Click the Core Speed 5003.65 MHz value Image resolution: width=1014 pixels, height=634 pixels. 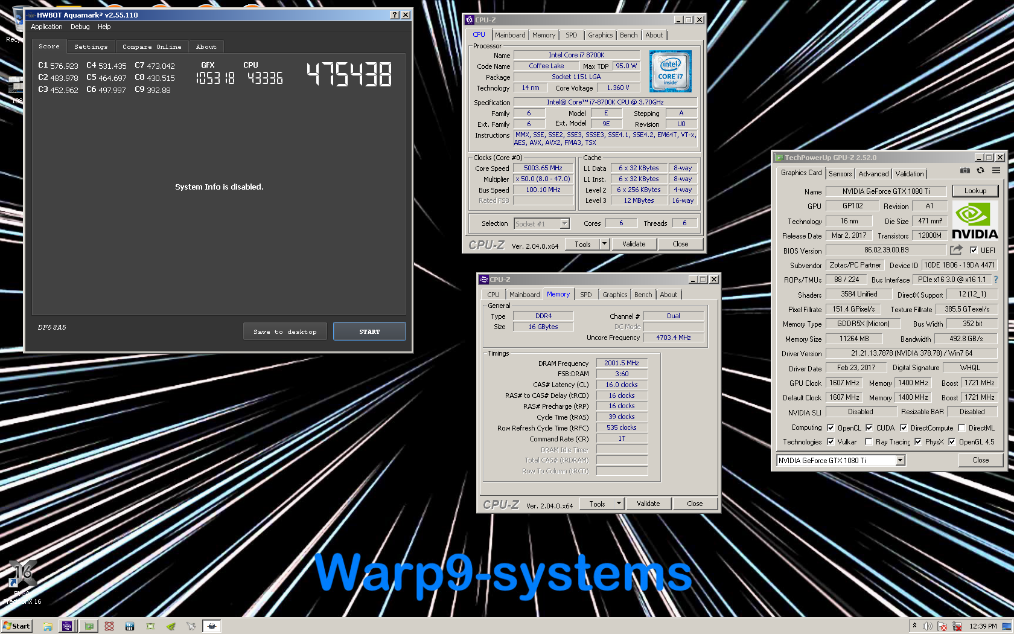543,168
